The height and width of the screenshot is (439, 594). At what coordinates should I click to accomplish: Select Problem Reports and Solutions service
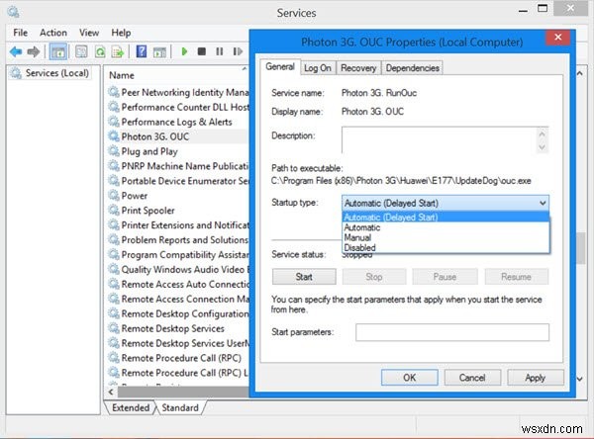(x=178, y=240)
